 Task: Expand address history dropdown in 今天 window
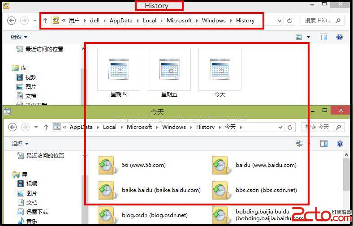coord(280,128)
